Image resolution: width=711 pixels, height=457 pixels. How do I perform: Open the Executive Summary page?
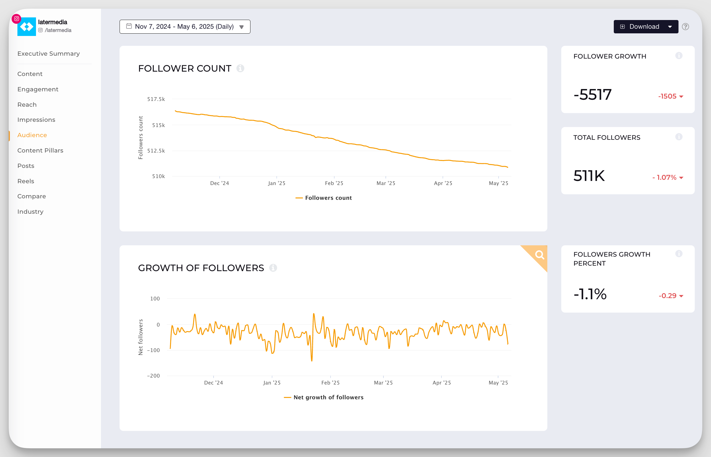(48, 53)
